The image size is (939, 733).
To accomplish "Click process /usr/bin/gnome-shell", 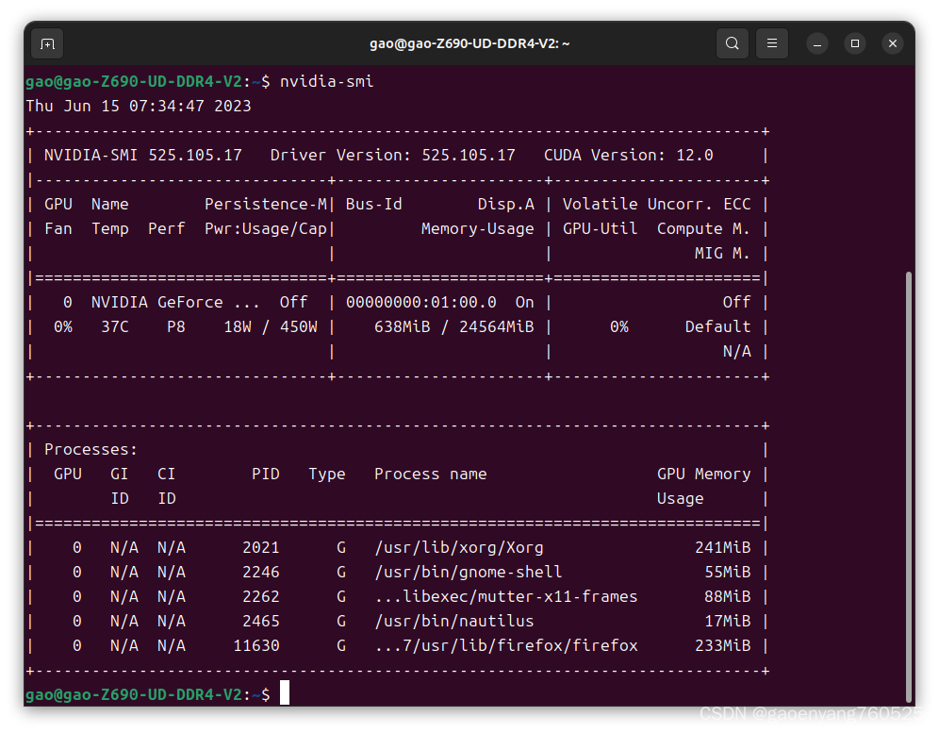I will (x=469, y=573).
